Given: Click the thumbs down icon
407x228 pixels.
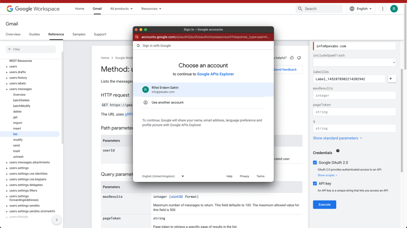Looking at the screenshot, I should (x=299, y=58).
